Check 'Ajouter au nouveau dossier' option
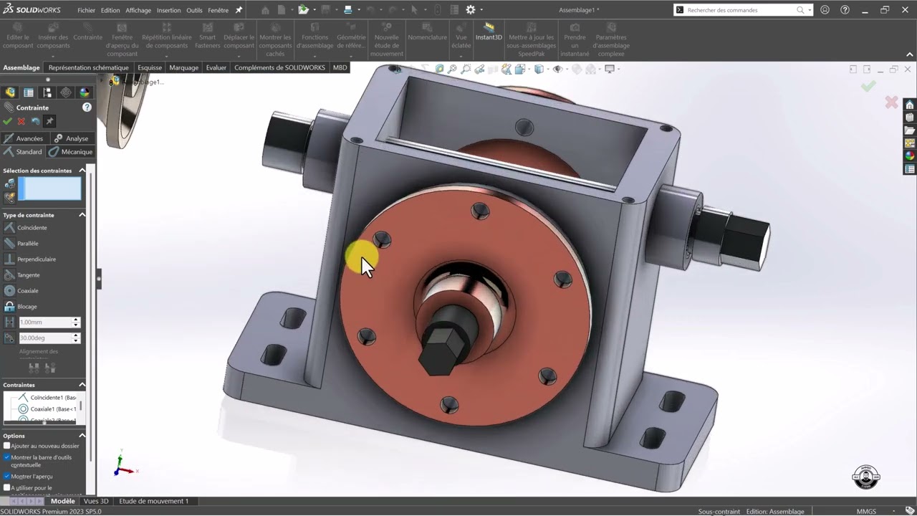The image size is (917, 516). (x=7, y=446)
